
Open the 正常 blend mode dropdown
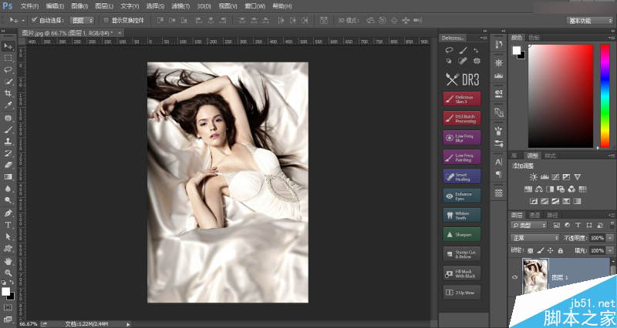pos(534,238)
